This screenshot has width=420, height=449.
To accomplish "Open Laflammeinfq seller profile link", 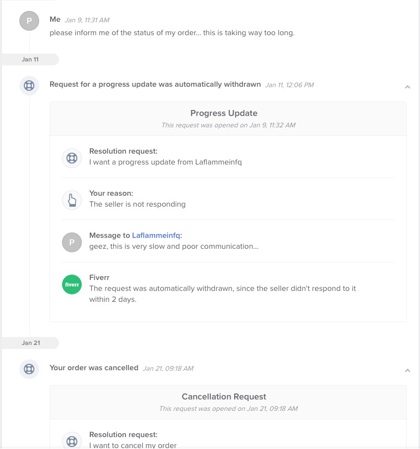I will (x=156, y=235).
